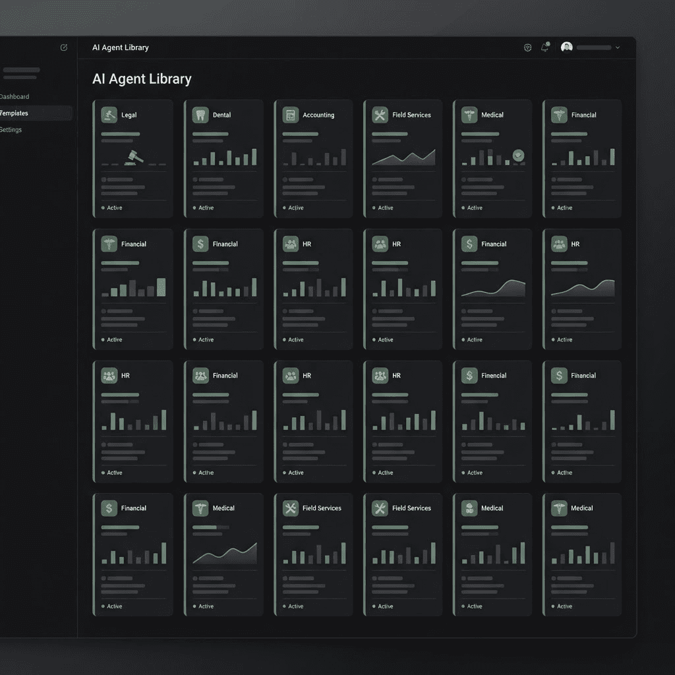Click the green progress bar on the Legal card

click(121, 134)
